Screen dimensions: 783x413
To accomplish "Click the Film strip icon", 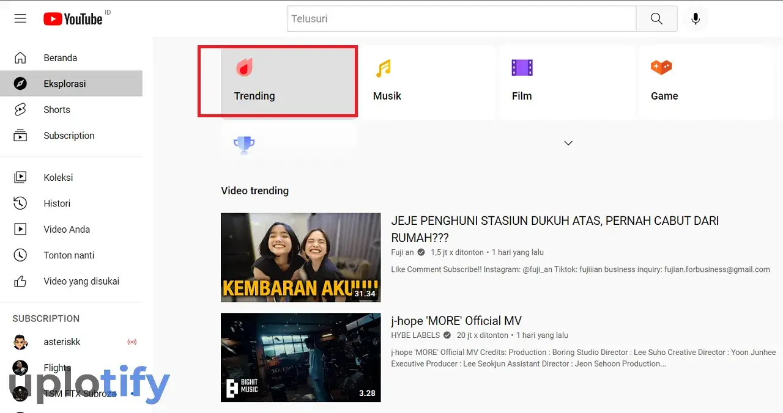I will coord(522,68).
